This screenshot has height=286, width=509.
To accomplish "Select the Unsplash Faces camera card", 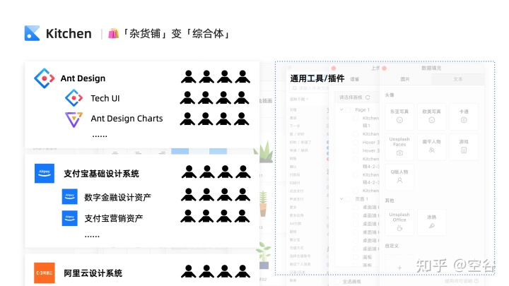I will tap(399, 147).
